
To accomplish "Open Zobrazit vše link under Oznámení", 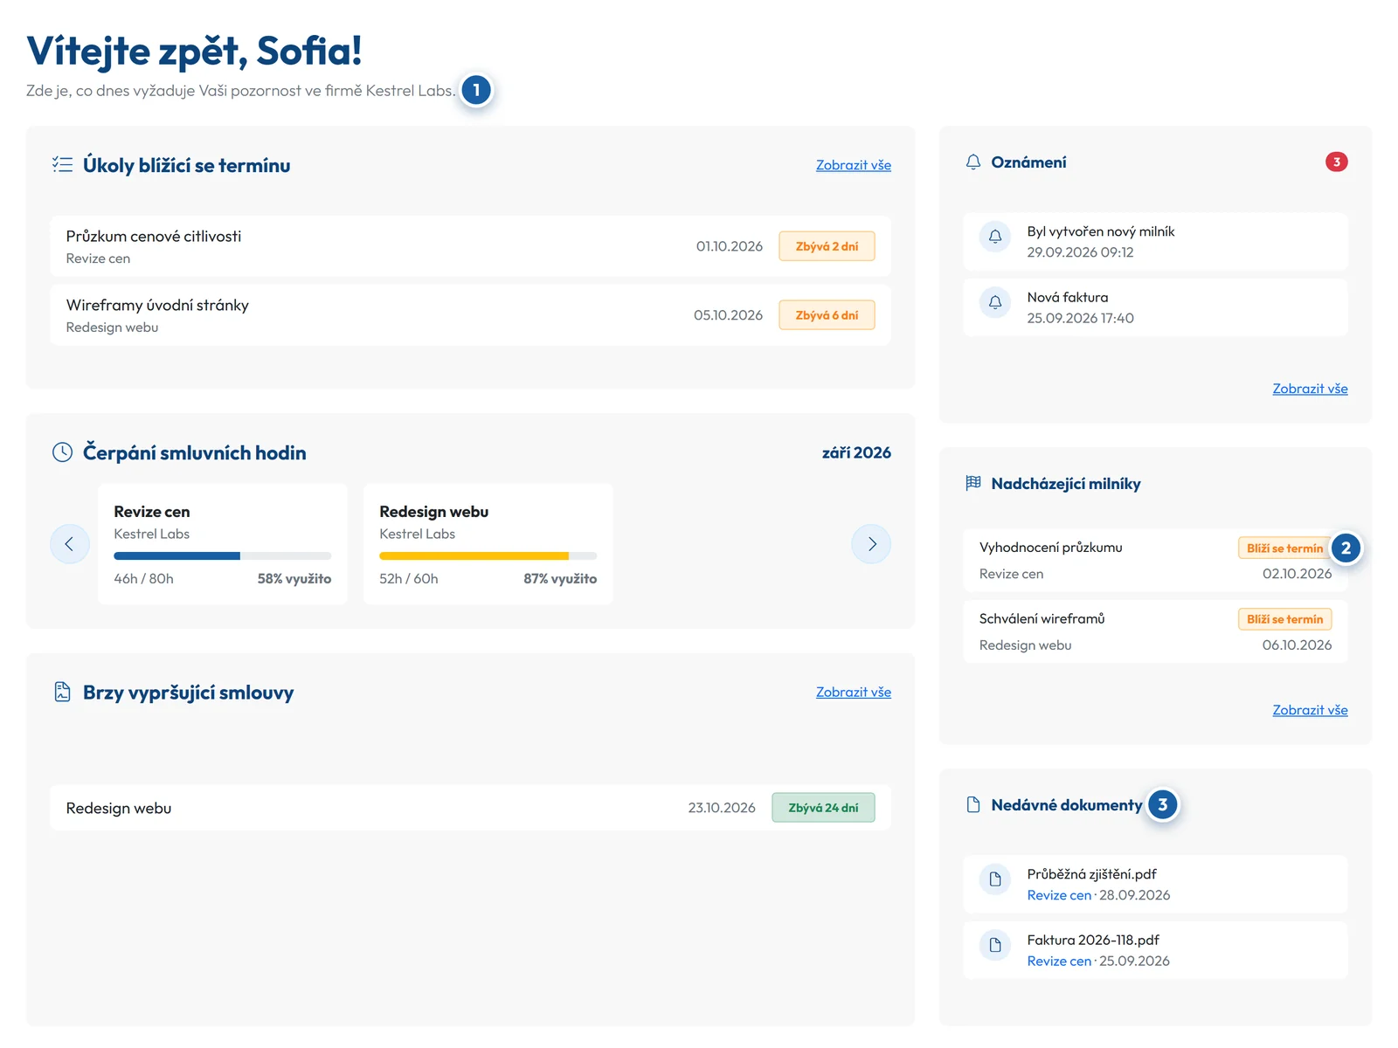I will pos(1310,389).
